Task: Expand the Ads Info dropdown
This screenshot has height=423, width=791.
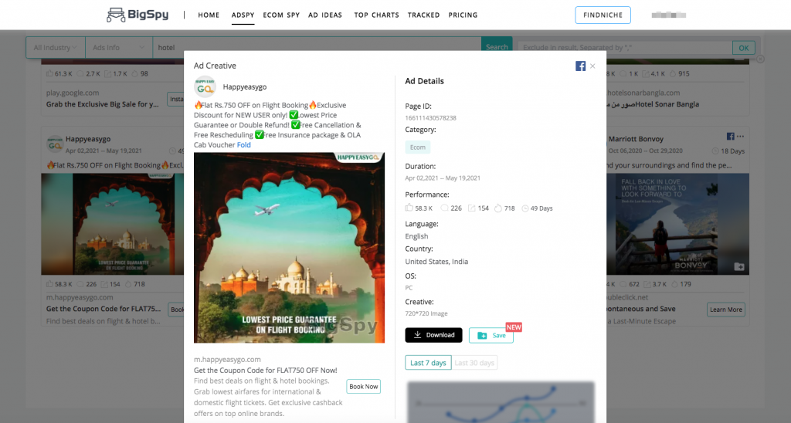Action: (x=118, y=47)
